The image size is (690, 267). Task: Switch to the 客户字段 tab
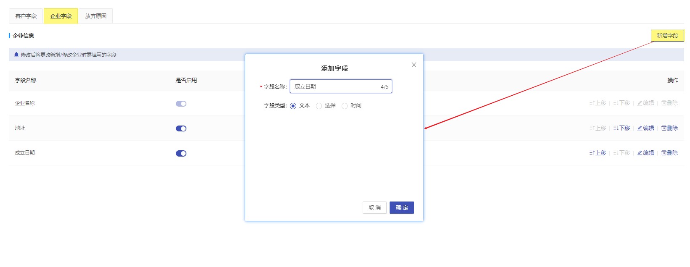point(26,16)
